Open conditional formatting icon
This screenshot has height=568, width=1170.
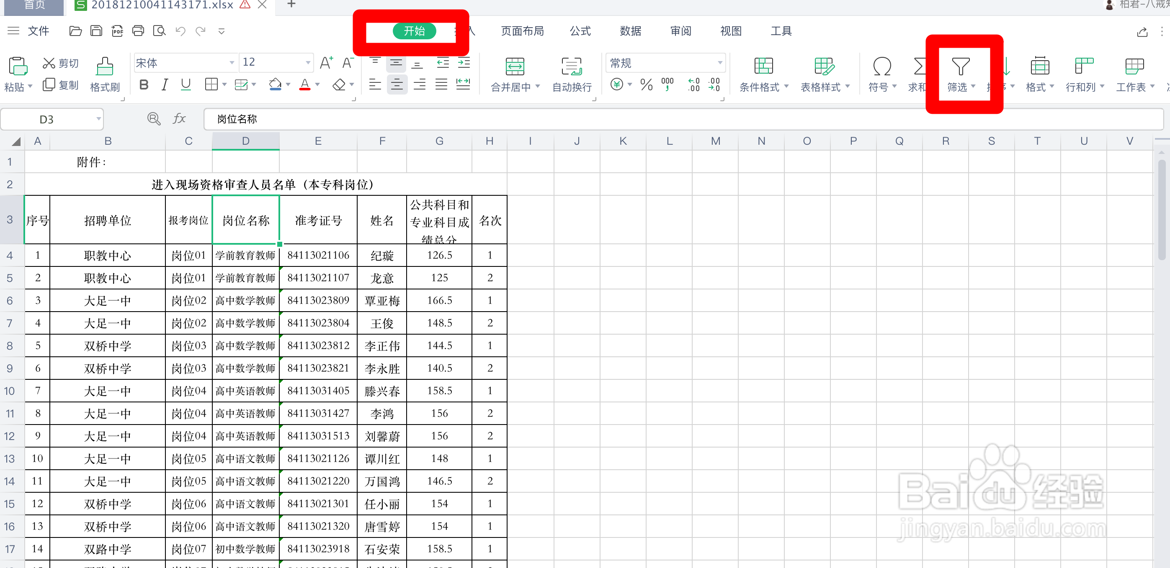click(763, 66)
